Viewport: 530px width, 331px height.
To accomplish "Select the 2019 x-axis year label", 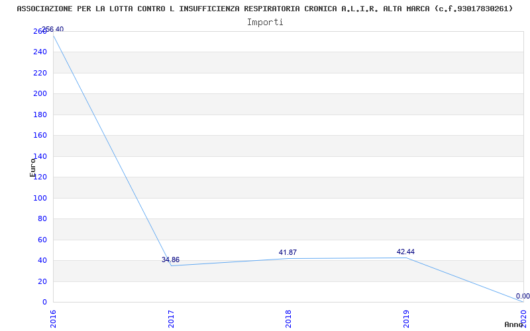I will (406, 319).
